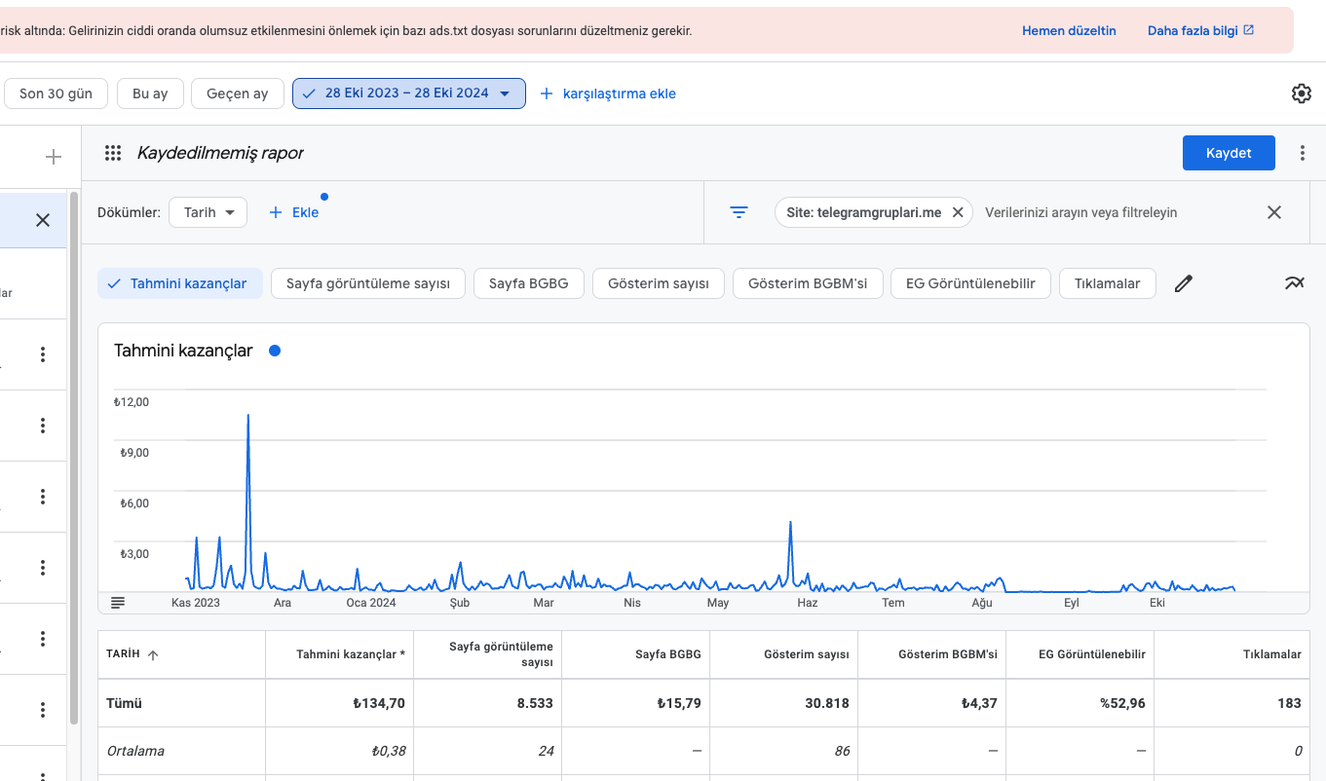Toggle the Tahmini kazançlar metric chip
This screenshot has width=1326, height=781.
click(x=180, y=283)
